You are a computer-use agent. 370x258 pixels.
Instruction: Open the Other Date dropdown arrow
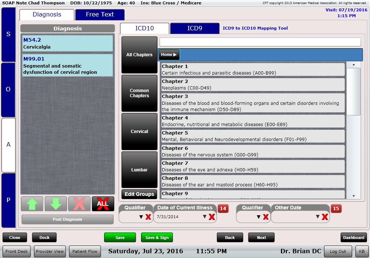(x=318, y=217)
